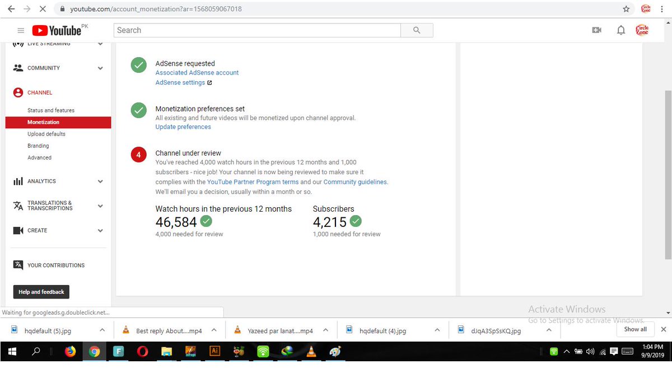
Task: Expand the Live Streaming section
Action: pos(100,43)
